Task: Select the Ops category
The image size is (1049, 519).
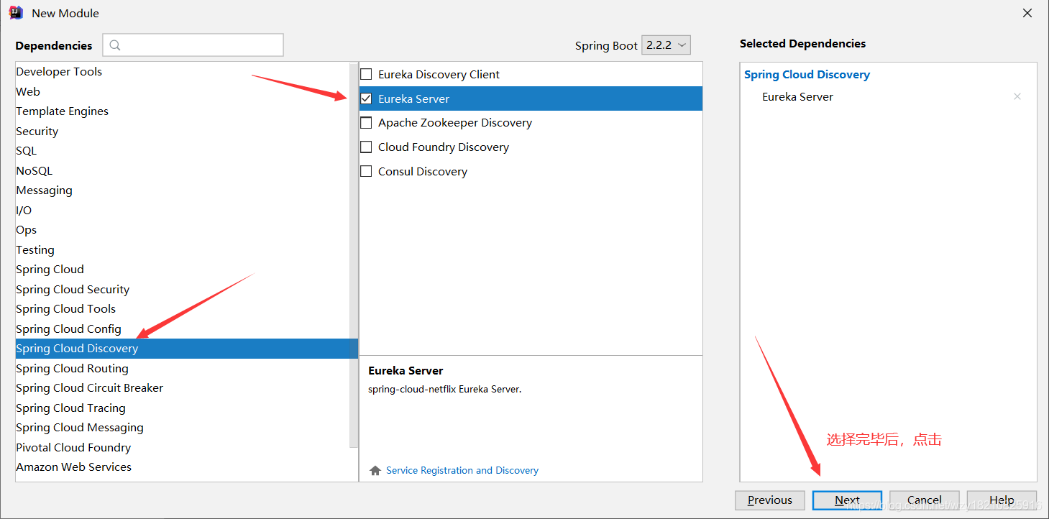Action: (x=183, y=230)
